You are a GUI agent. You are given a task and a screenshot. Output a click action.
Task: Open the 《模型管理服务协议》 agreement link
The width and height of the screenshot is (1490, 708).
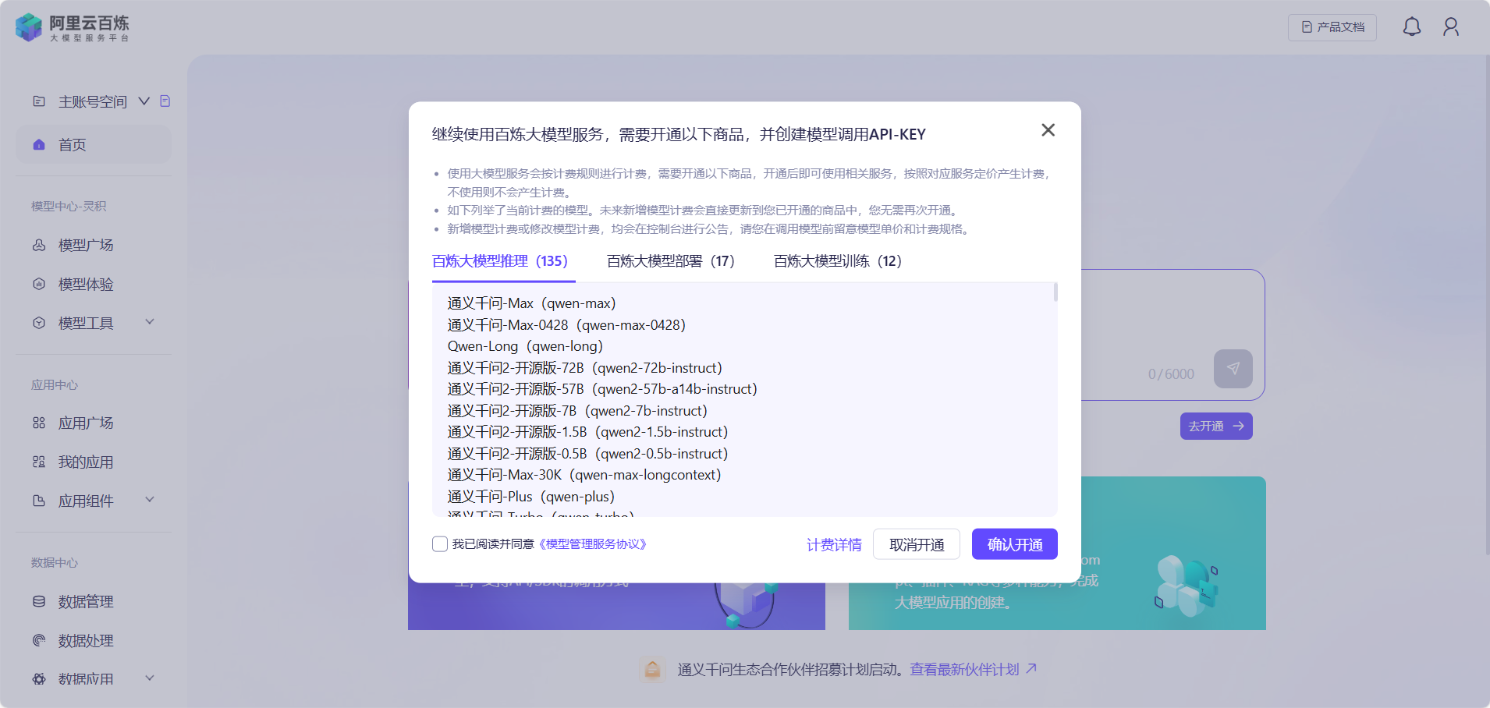pos(593,544)
